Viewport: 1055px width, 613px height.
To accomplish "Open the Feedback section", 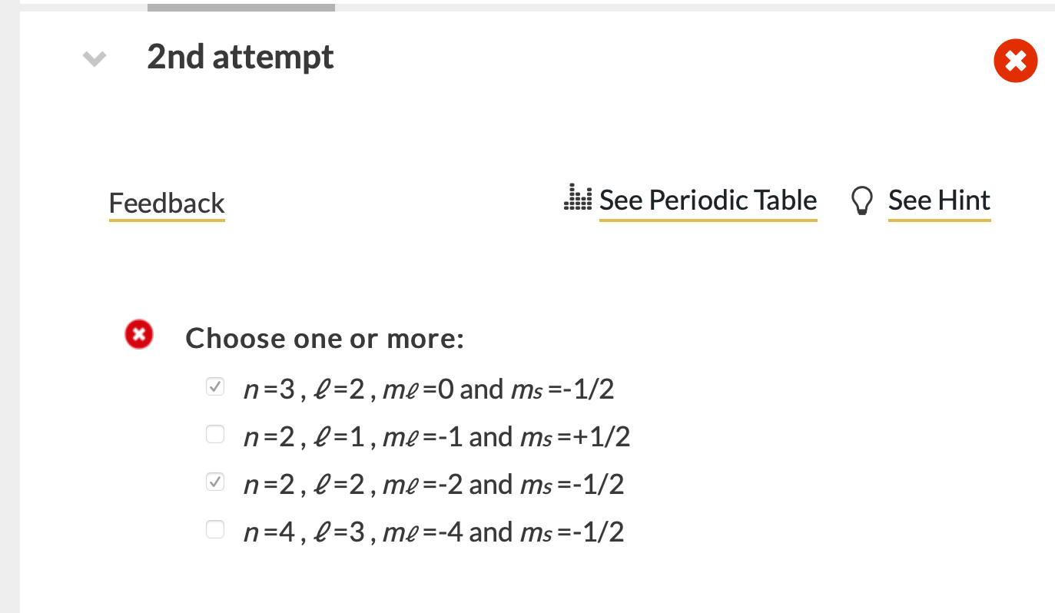I will pyautogui.click(x=166, y=203).
